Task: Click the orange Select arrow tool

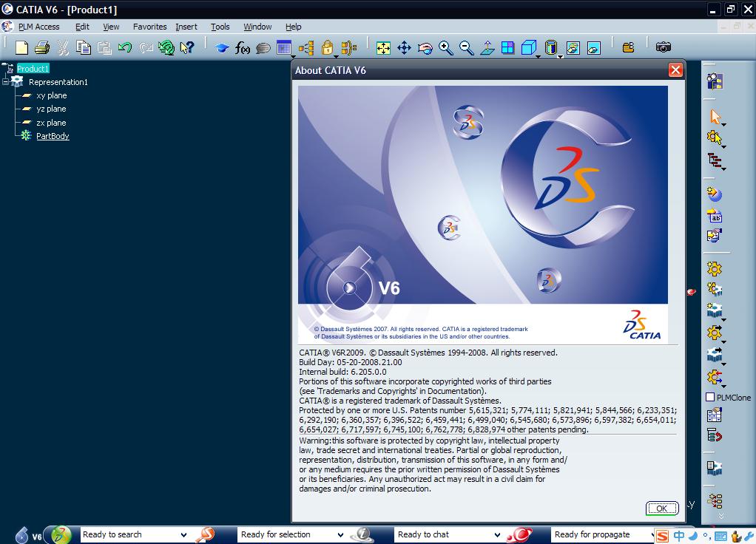Action: coord(715,117)
